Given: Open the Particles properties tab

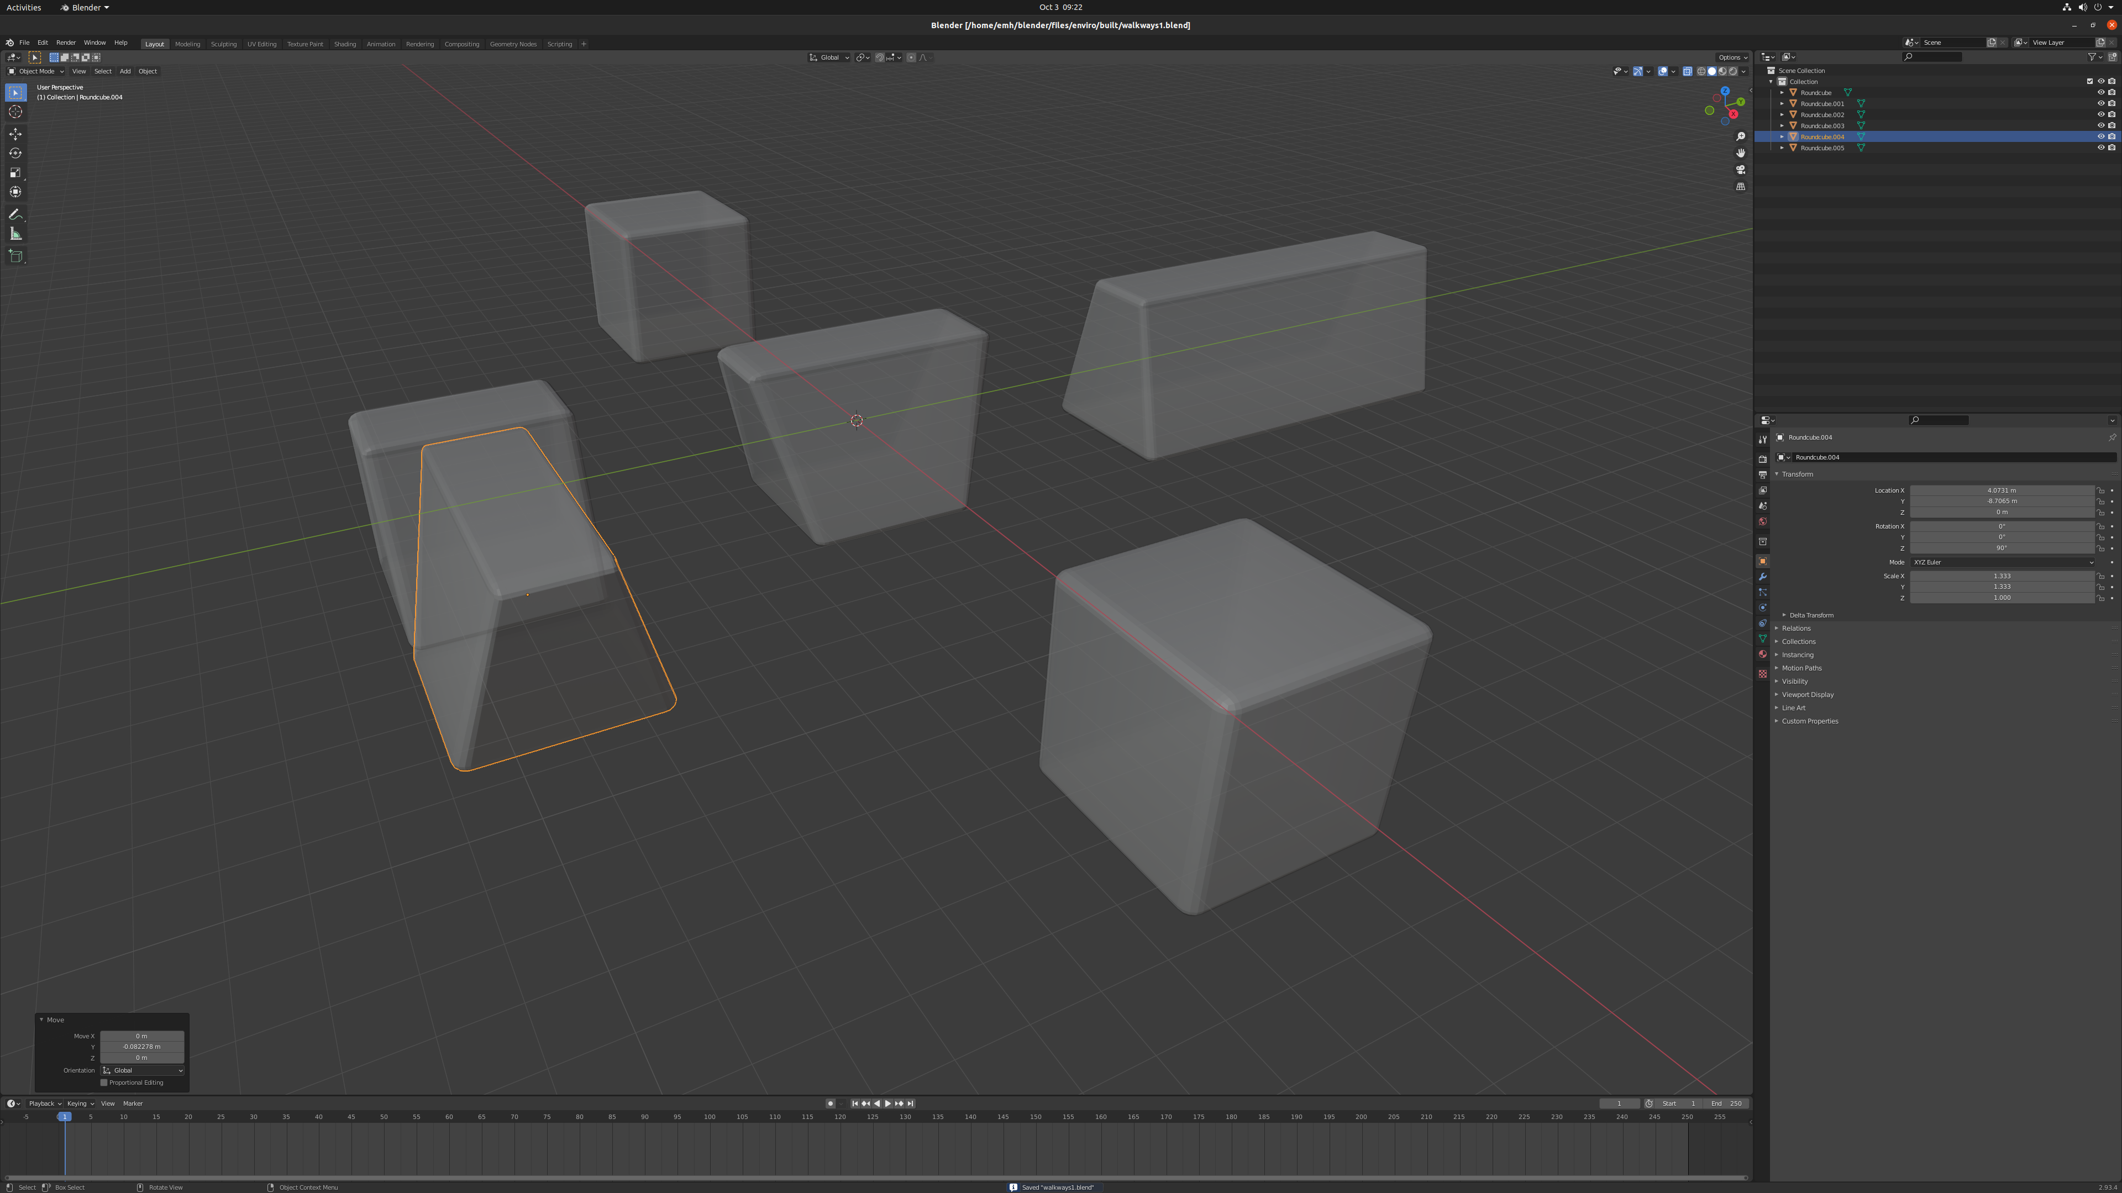Looking at the screenshot, I should [1762, 593].
